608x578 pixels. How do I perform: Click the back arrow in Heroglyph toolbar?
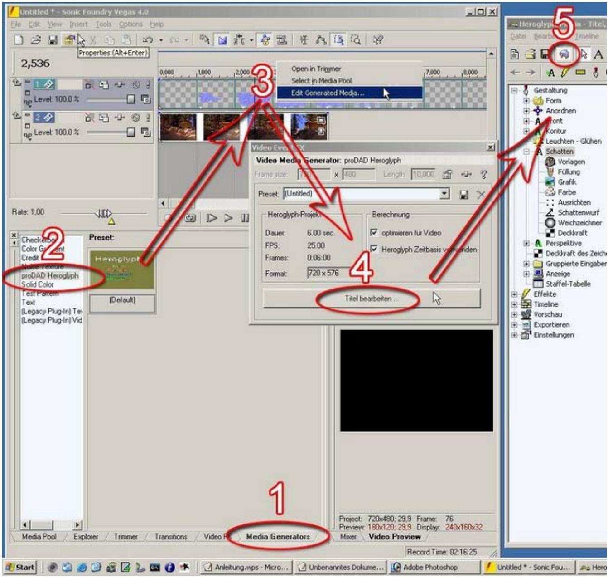(x=515, y=72)
